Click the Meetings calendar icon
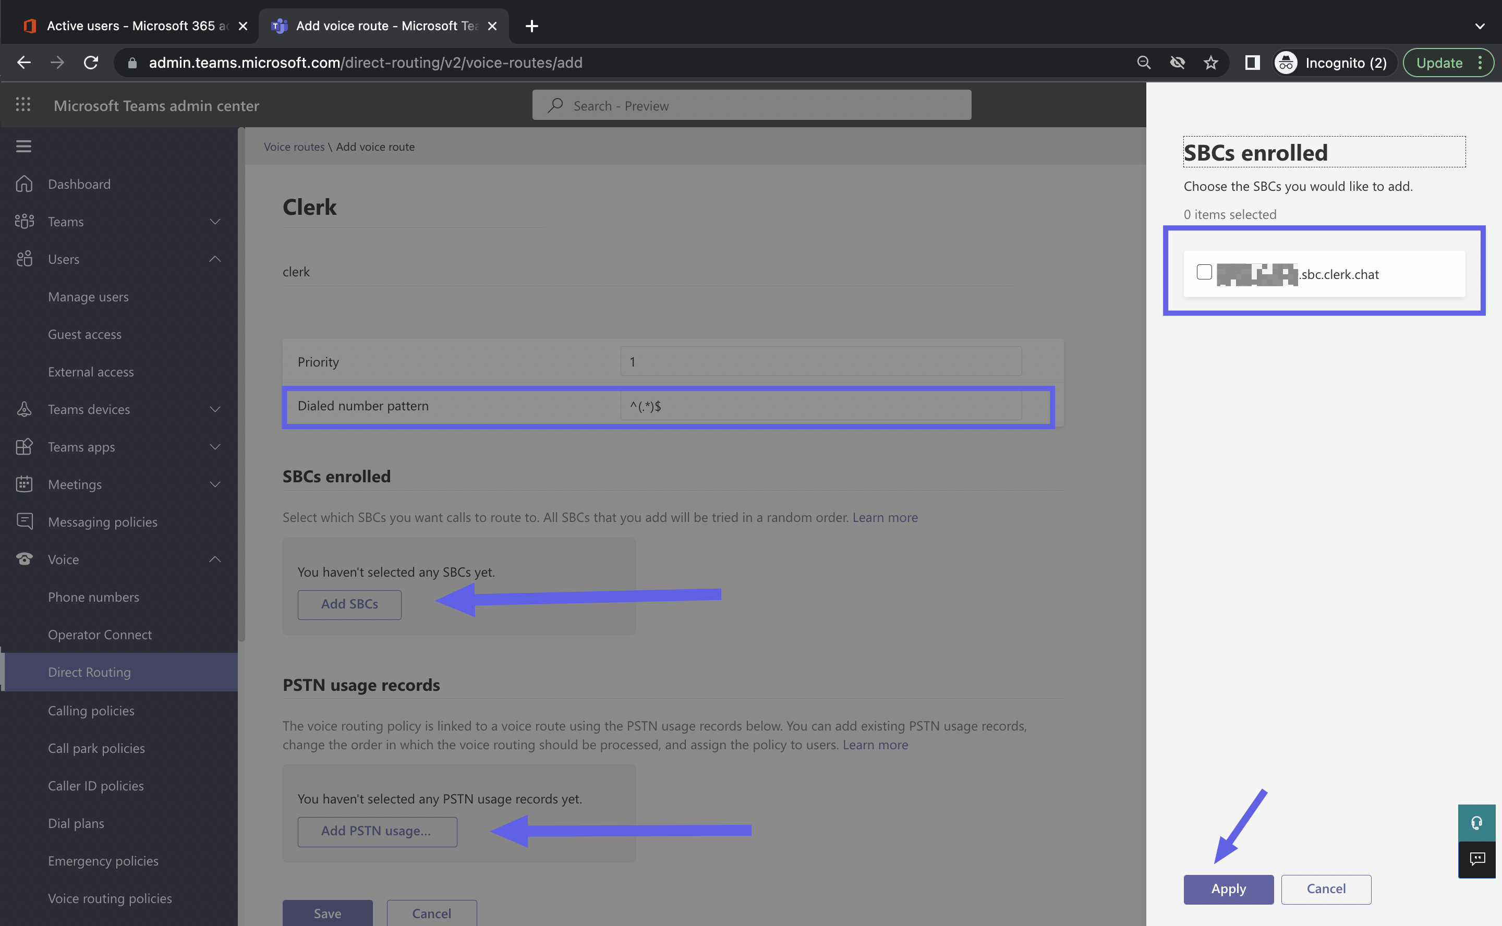 click(x=24, y=484)
